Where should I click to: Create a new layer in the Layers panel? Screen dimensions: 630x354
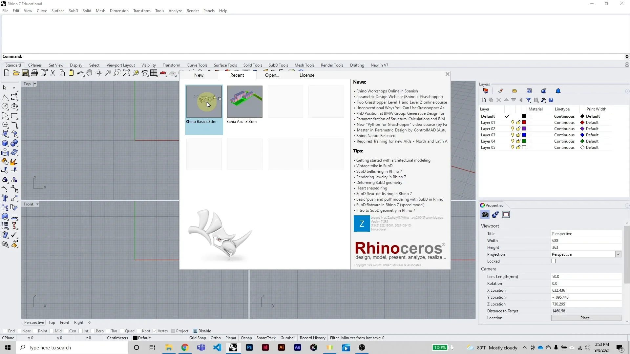(x=484, y=100)
